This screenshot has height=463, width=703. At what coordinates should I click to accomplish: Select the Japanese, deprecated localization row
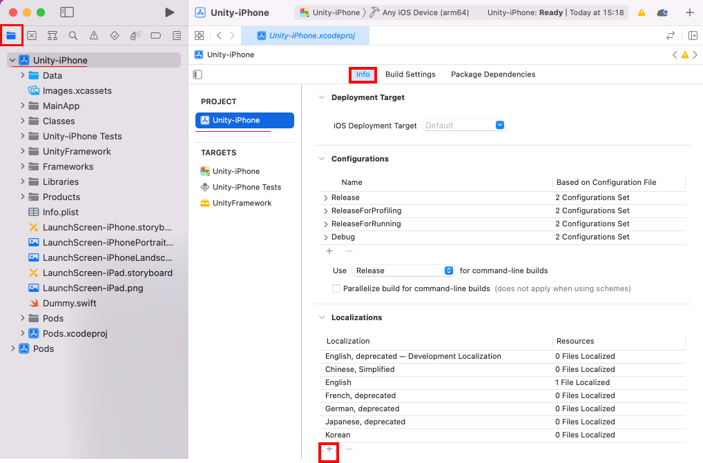(503, 422)
